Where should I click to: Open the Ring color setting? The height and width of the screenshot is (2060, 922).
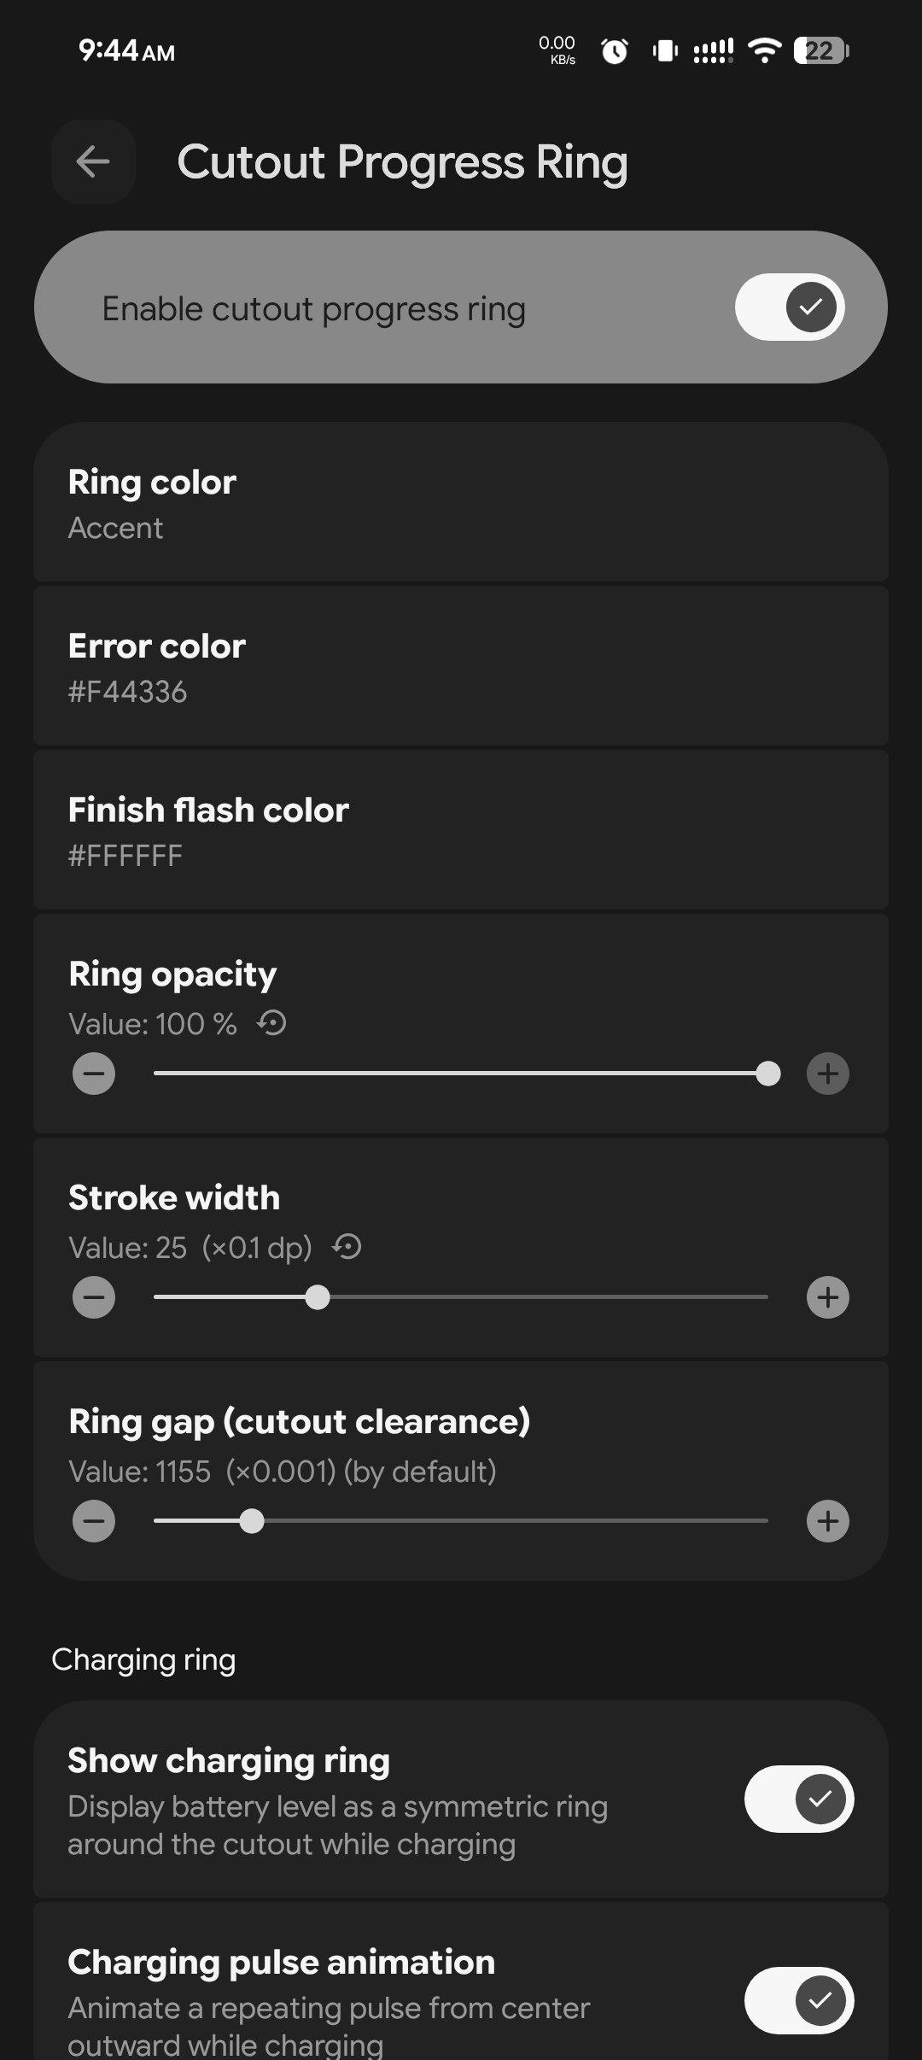click(x=461, y=504)
